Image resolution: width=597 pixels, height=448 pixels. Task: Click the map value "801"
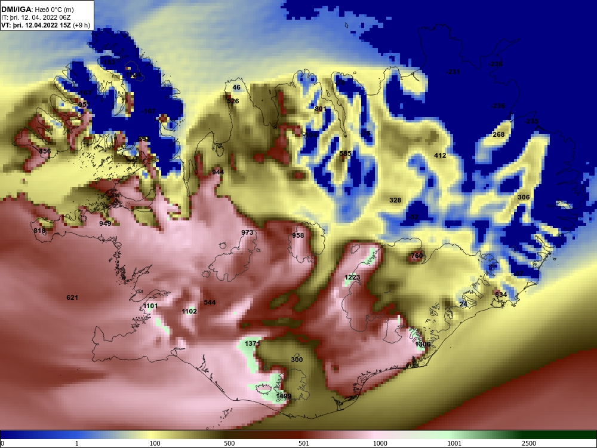pyautogui.click(x=320, y=109)
